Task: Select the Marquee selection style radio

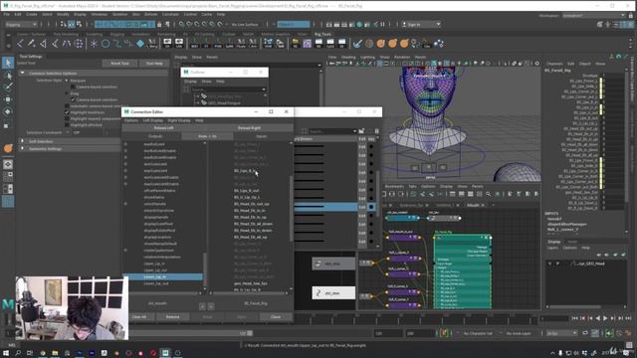Action: (67, 81)
